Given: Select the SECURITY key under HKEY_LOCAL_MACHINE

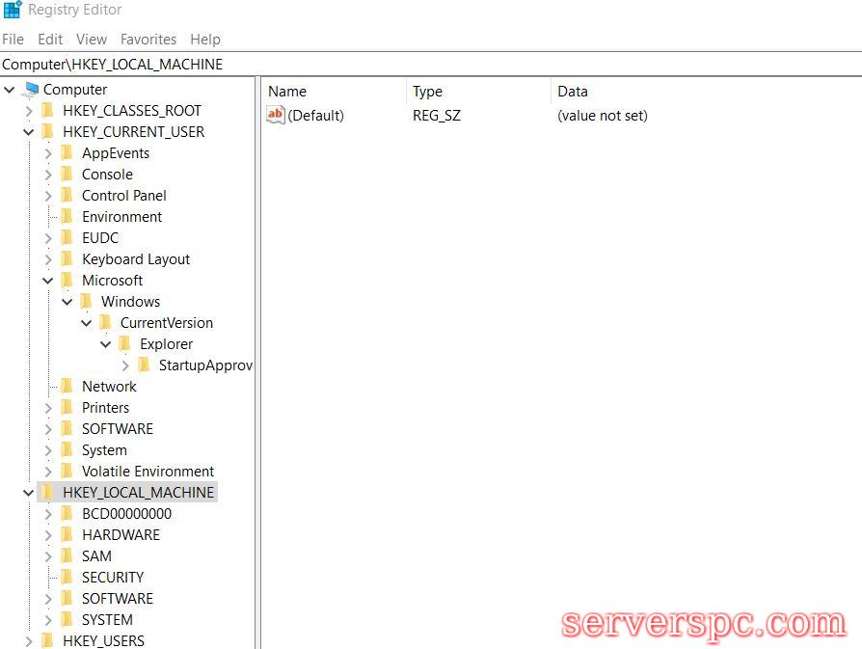Looking at the screenshot, I should [112, 578].
